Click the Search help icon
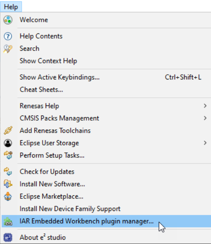Screen dimensions: 211x244 click(x=8, y=49)
